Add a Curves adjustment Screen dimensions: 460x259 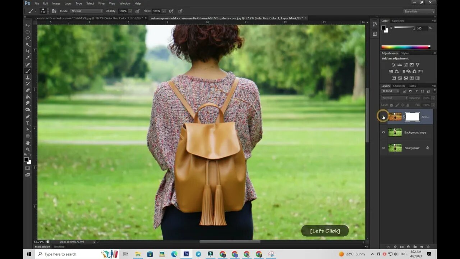click(406, 65)
